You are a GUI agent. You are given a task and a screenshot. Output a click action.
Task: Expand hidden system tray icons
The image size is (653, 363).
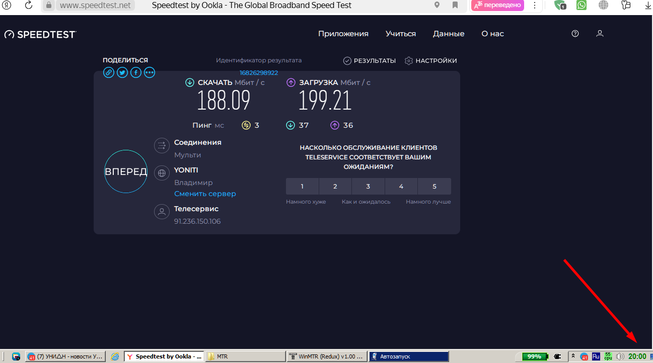[573, 356]
